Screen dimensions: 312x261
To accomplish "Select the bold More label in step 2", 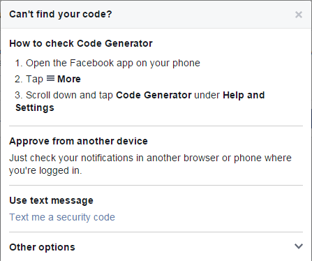I will [69, 79].
